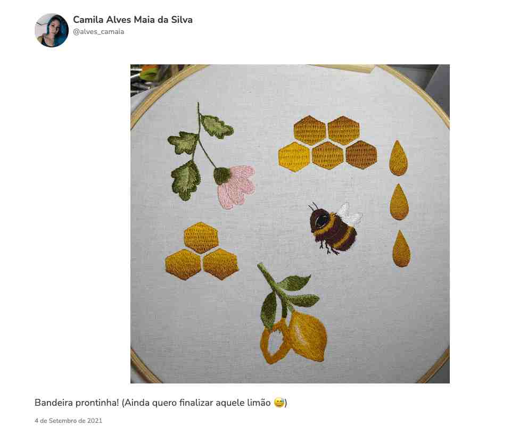
Task: Click the top leaf on the flower branch
Action: [x=217, y=127]
